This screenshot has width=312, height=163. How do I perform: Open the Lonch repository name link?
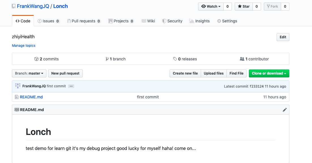pos(61,6)
